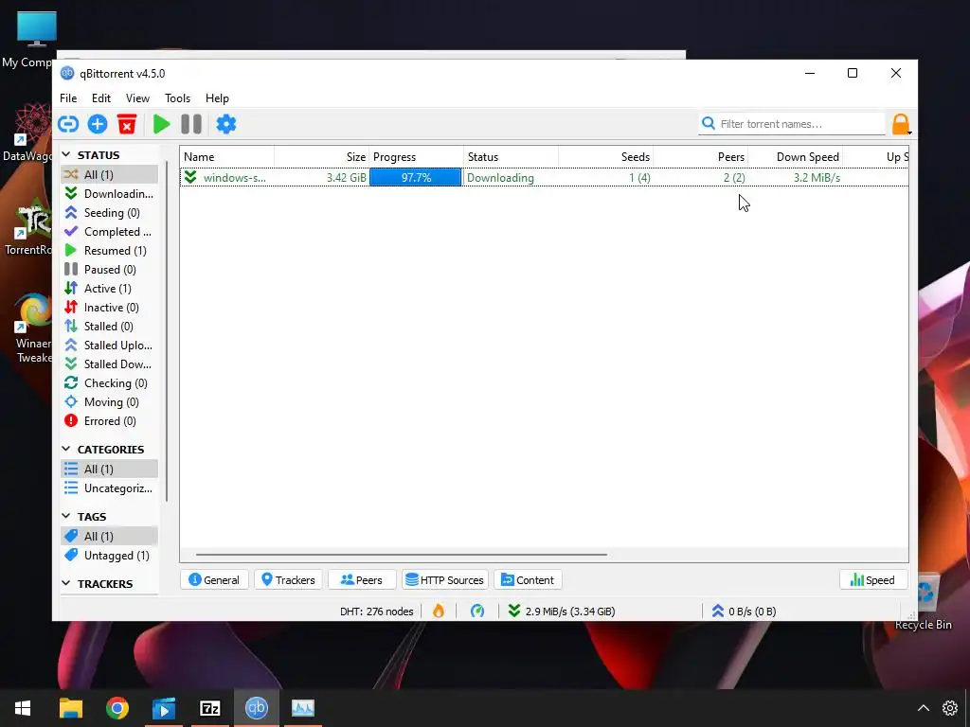Select the Stalled Downloading filter
This screenshot has height=727, width=970.
point(110,364)
